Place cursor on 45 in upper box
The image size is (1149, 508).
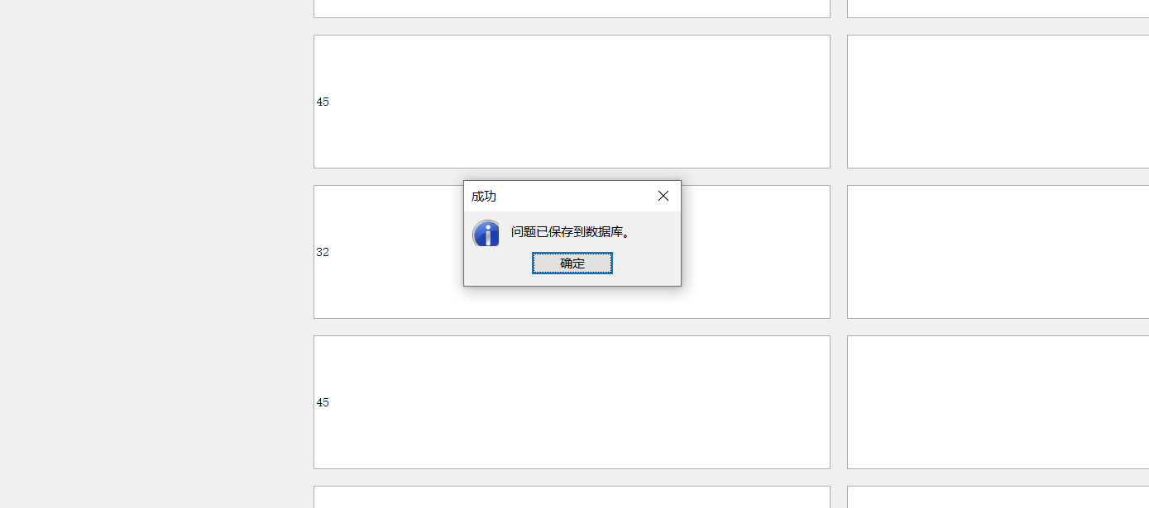pyautogui.click(x=323, y=102)
